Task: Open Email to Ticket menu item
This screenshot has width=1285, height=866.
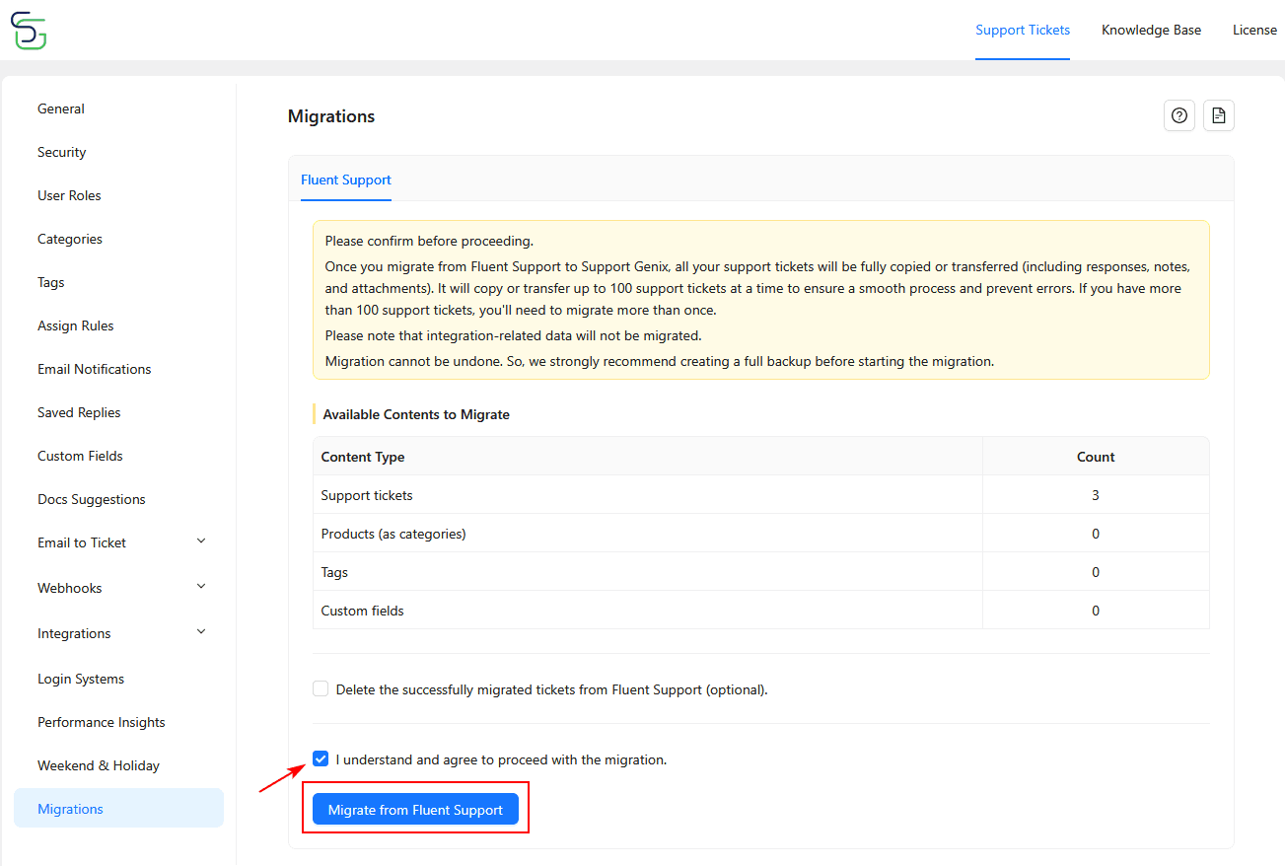Action: point(82,542)
